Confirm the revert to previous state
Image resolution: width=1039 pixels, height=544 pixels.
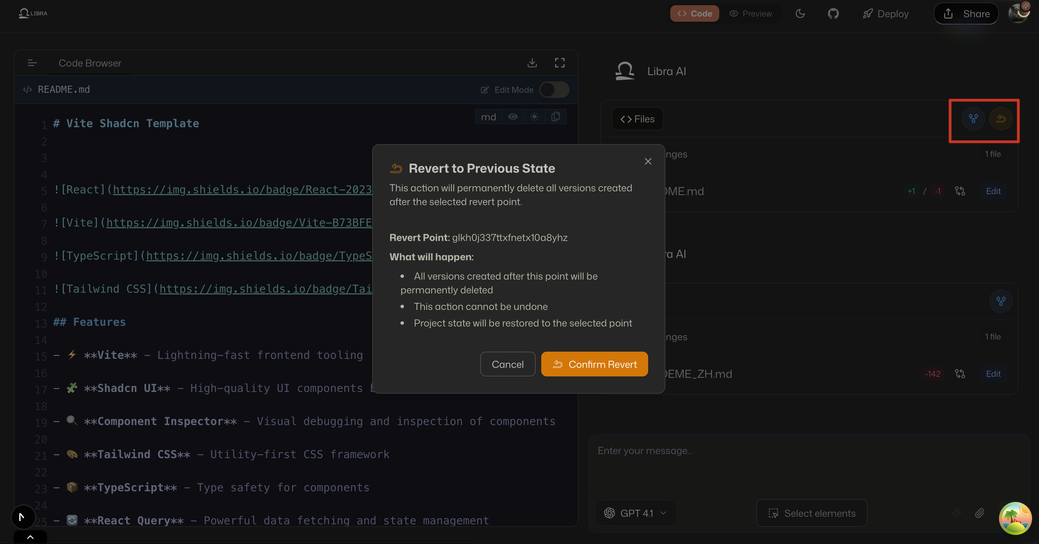point(594,364)
